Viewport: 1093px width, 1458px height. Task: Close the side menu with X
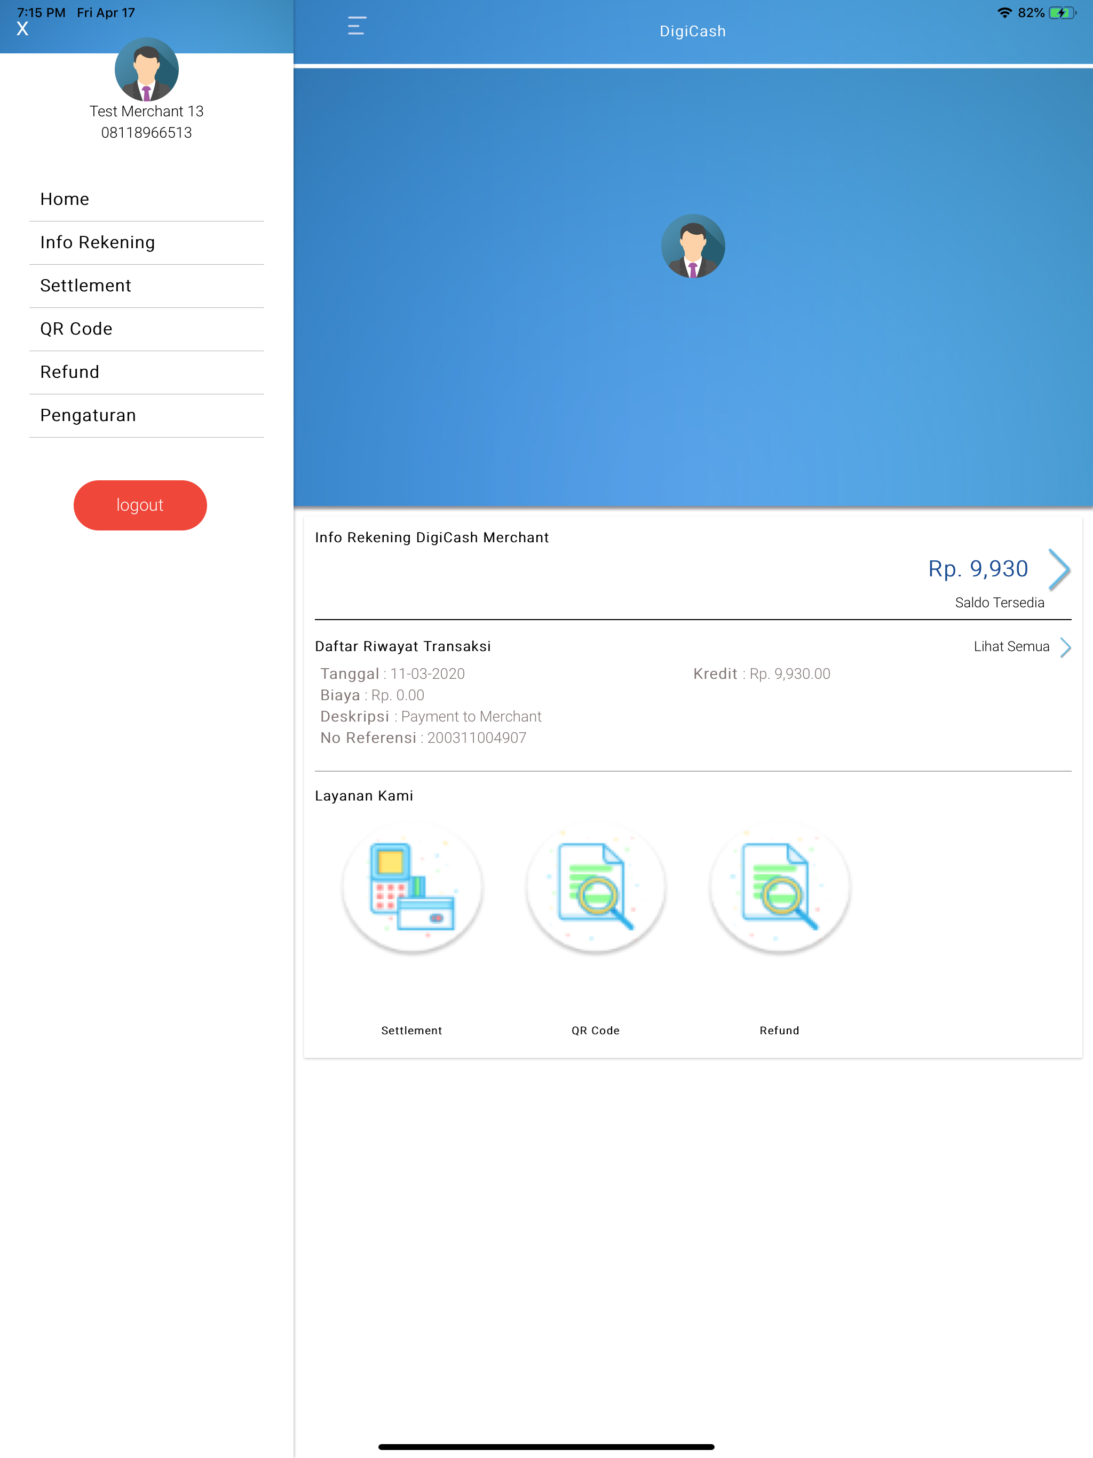pyautogui.click(x=22, y=28)
